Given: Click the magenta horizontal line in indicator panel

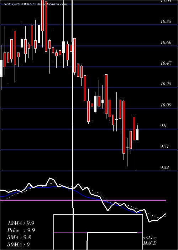Looking at the screenshot, I should pos(83,200).
